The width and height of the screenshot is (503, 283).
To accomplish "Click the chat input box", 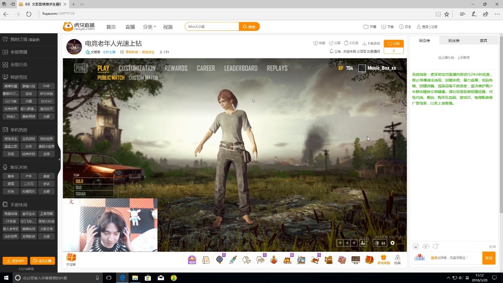I will click(x=454, y=258).
